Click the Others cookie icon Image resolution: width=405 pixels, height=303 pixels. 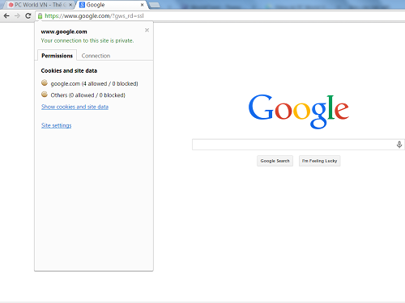[45, 95]
